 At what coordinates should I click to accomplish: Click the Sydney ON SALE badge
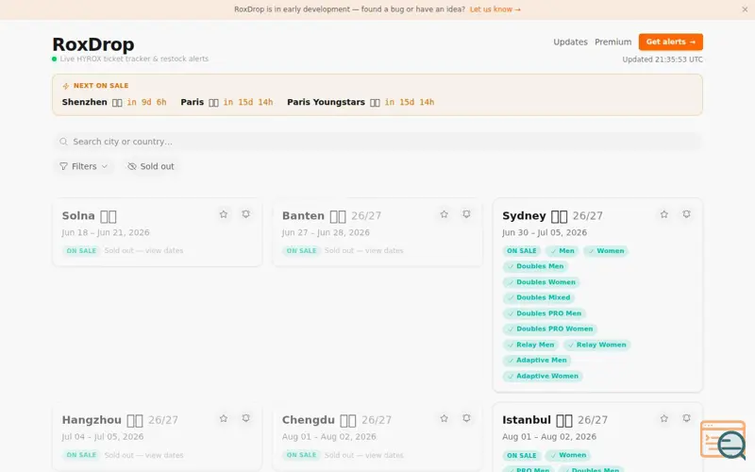tap(522, 251)
